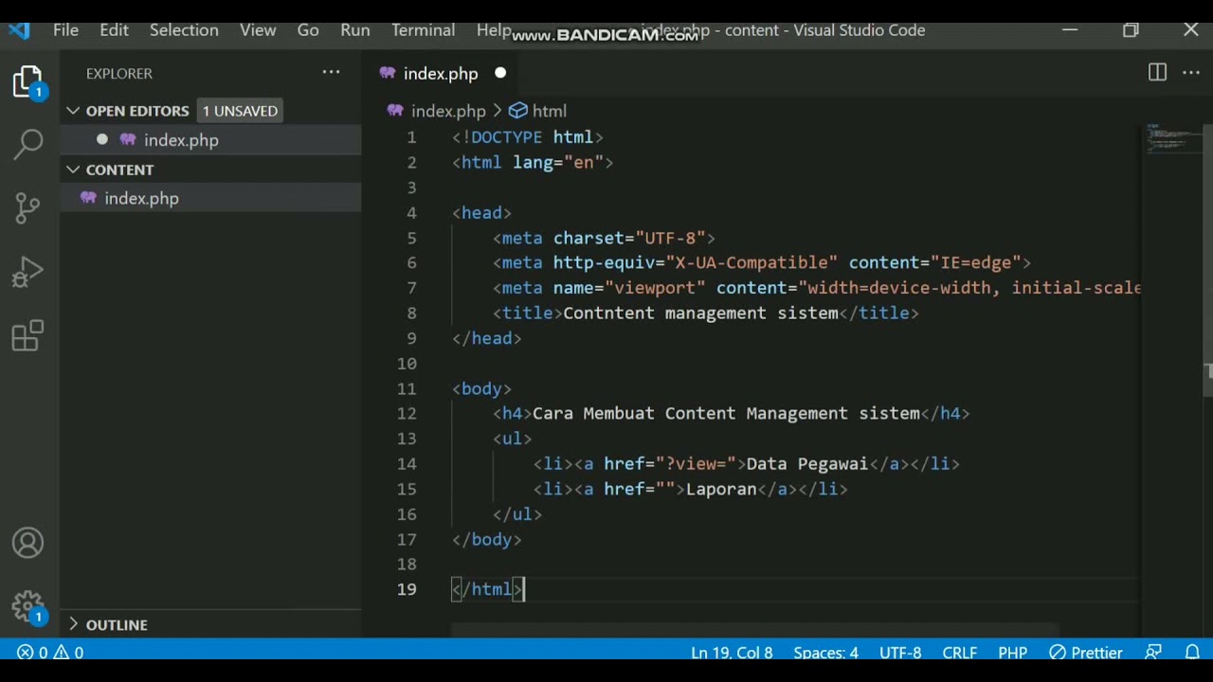The image size is (1213, 682).
Task: Click the horizontal editor scrollbar
Action: pos(754,629)
